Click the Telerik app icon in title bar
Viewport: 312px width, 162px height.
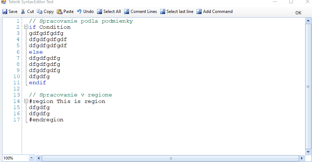[3, 2]
